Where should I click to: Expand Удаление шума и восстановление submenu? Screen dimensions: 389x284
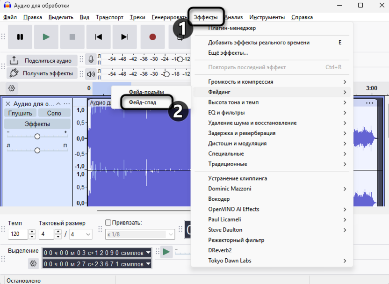(x=272, y=123)
